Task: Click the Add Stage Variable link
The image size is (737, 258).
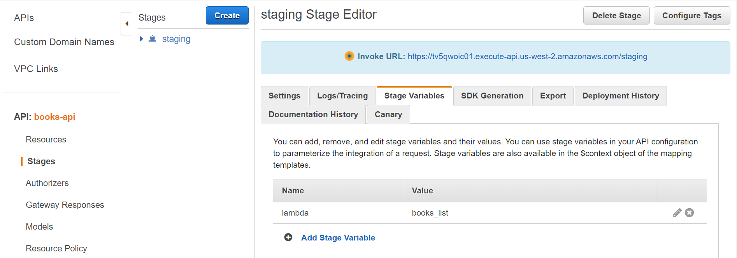Action: [x=338, y=238]
